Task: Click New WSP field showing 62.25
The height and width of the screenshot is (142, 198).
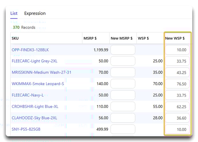Action: click(177, 107)
